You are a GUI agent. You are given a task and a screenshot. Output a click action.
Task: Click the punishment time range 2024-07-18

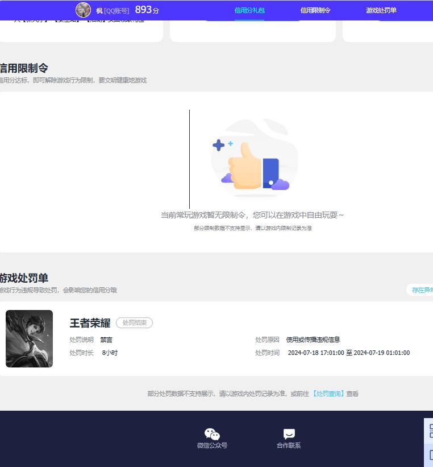coord(349,353)
